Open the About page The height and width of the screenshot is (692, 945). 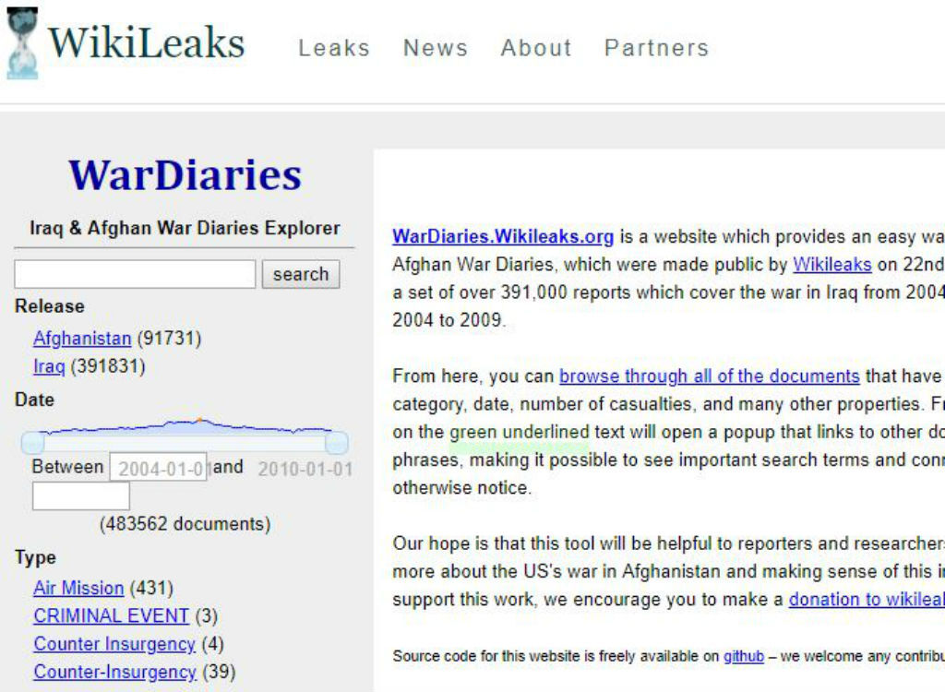[535, 48]
